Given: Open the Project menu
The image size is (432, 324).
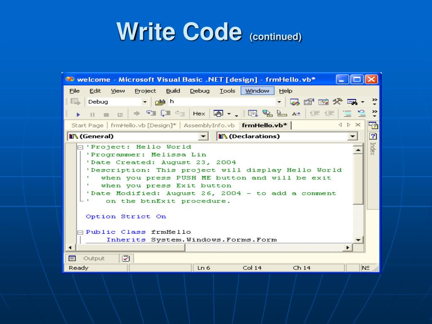Looking at the screenshot, I should 145,91.
